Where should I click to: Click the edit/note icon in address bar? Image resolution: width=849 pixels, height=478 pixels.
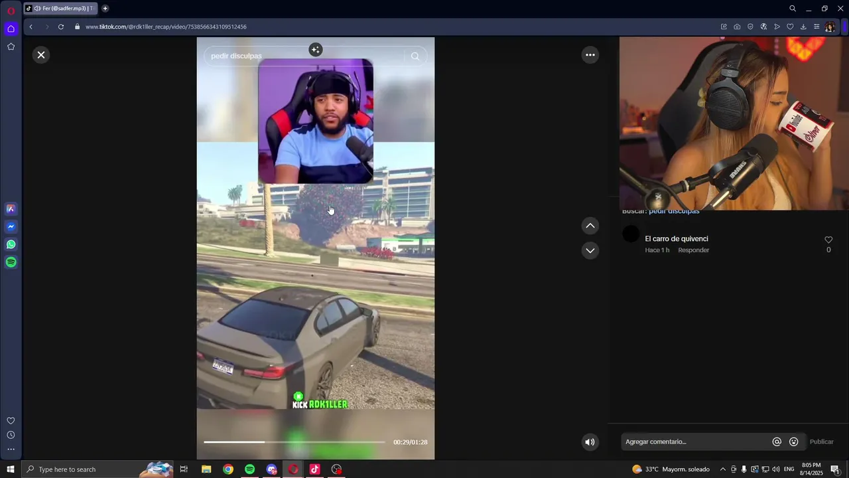[x=724, y=27]
